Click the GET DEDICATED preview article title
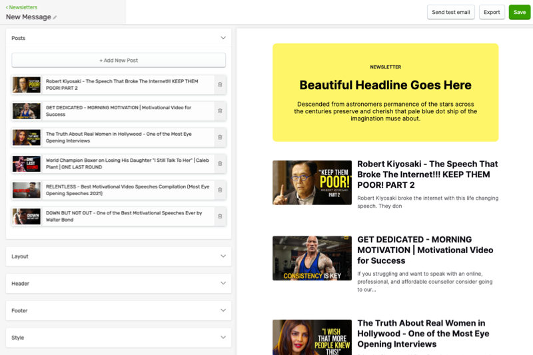533x355 pixels. tap(425, 250)
